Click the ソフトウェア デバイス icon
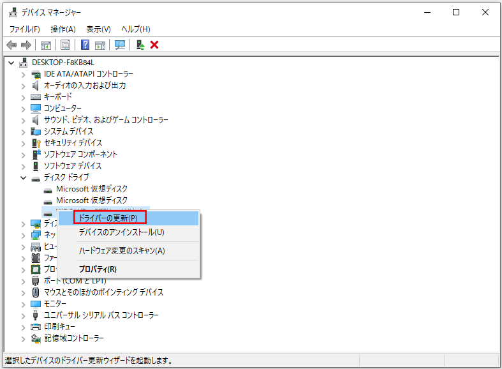 tap(36, 166)
